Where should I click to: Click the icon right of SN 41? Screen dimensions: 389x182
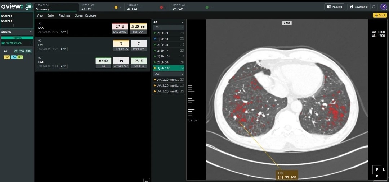(182, 39)
